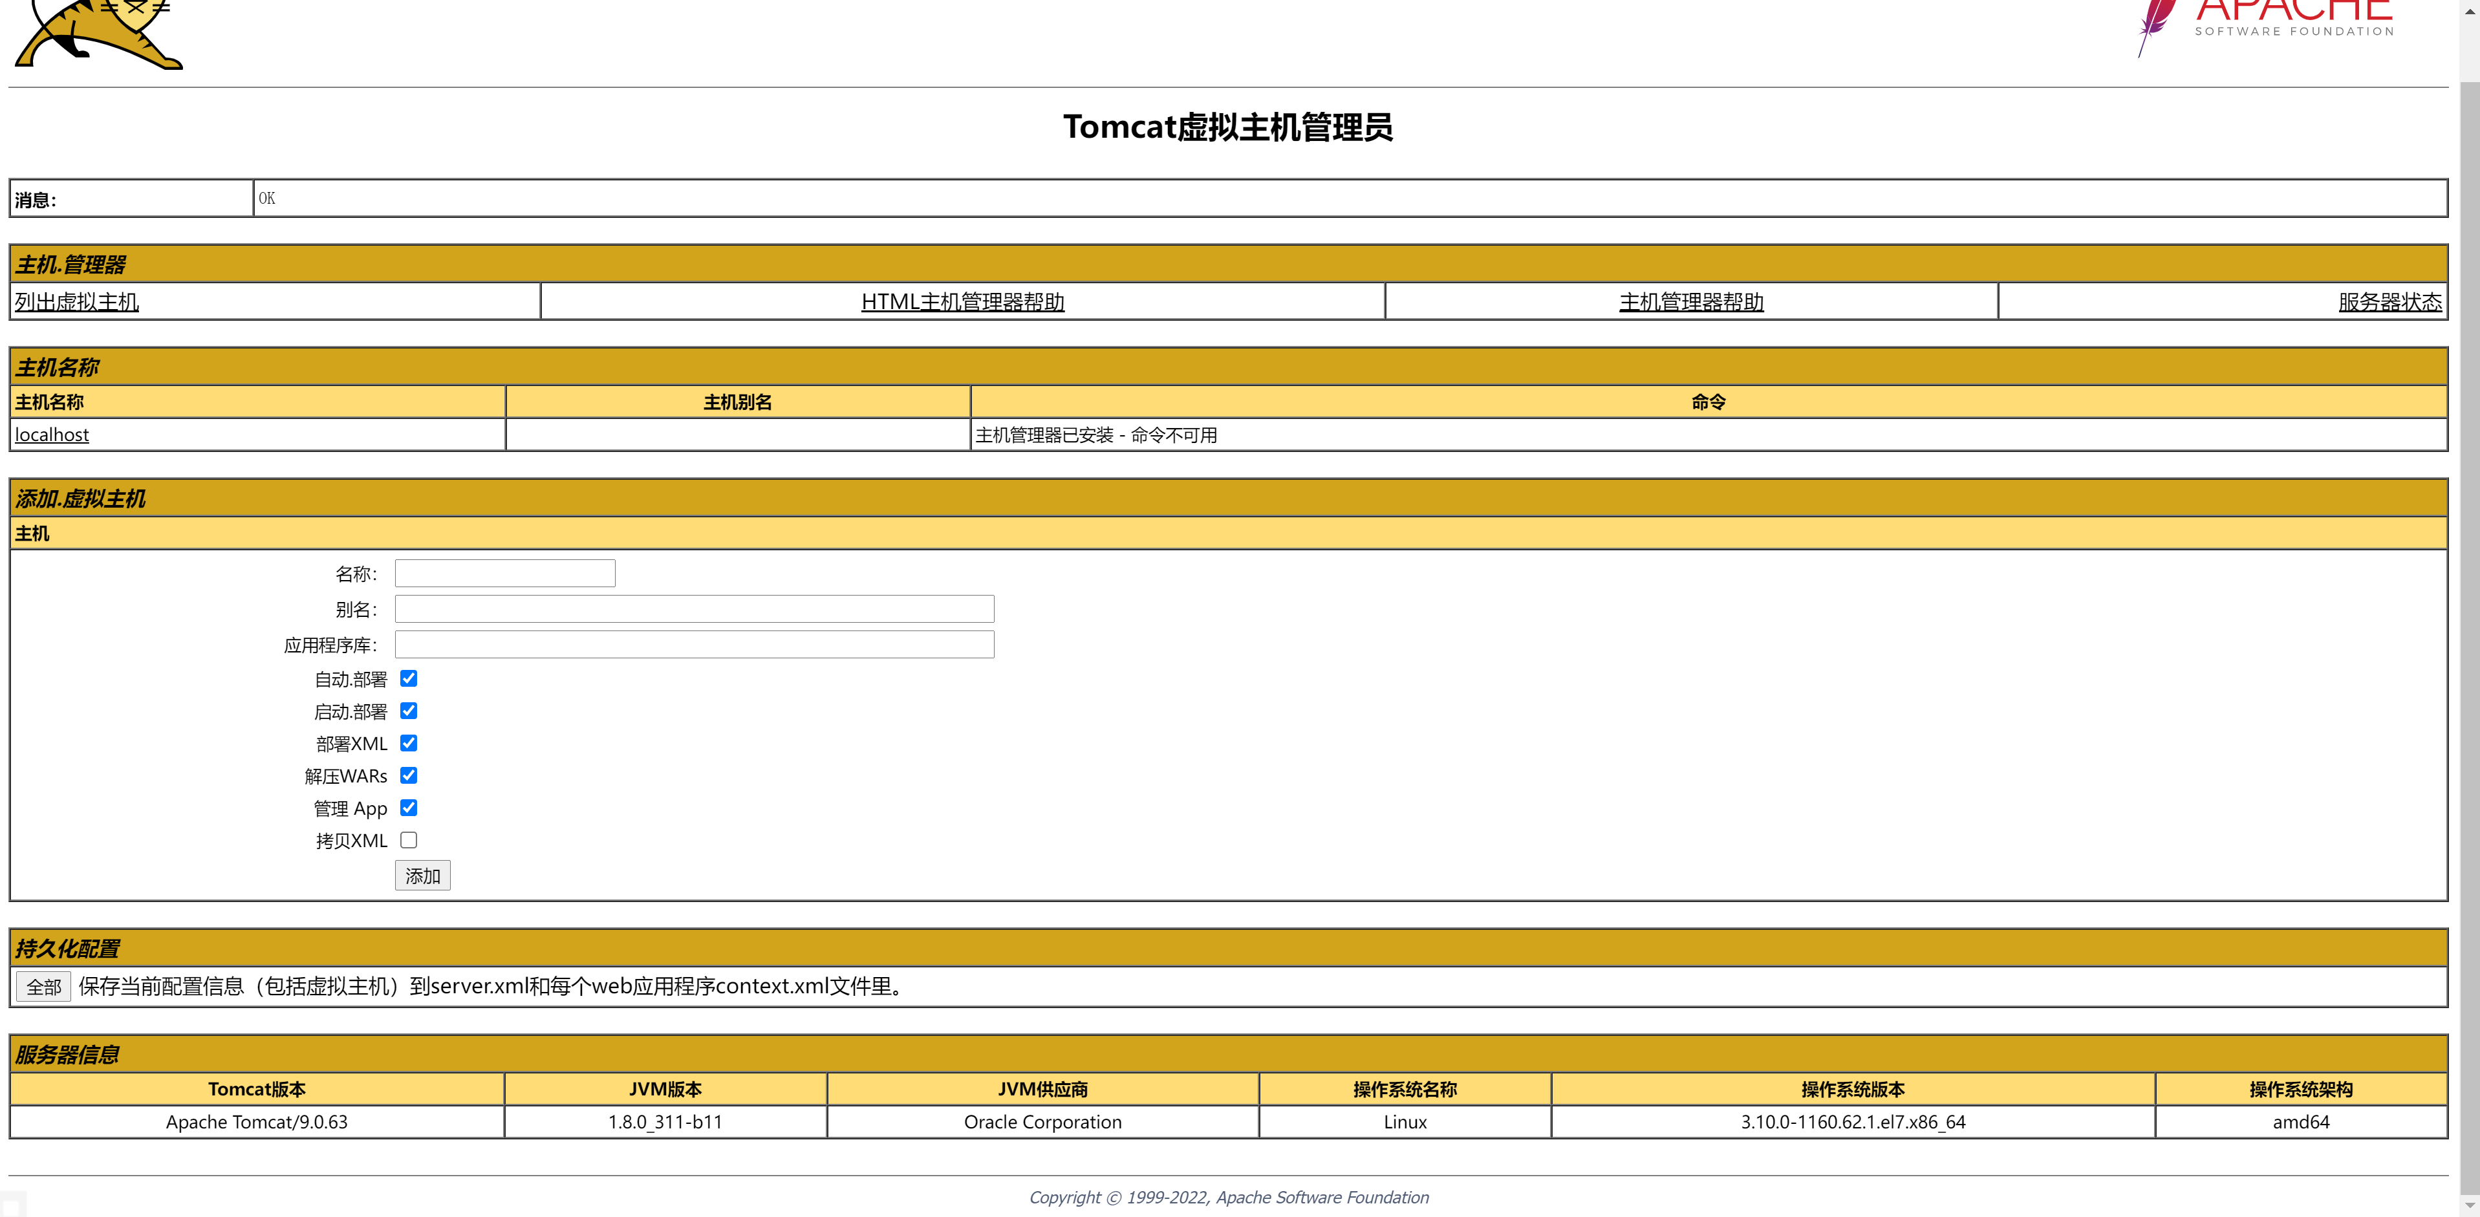This screenshot has height=1217, width=2480.
Task: Enable the 拷贝XML checkbox
Action: (409, 839)
